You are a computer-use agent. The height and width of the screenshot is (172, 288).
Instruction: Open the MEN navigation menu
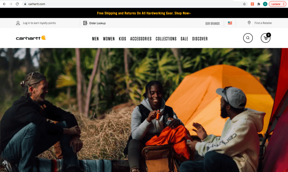pos(95,39)
